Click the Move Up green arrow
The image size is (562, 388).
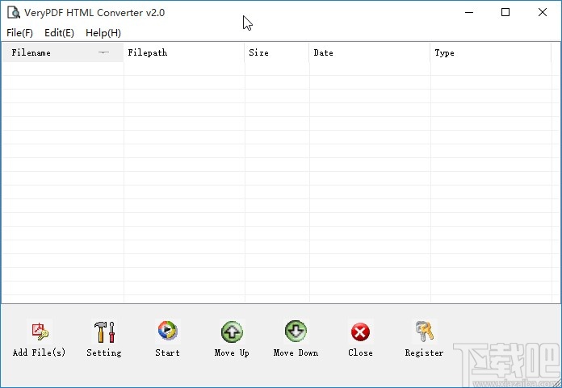tap(232, 332)
